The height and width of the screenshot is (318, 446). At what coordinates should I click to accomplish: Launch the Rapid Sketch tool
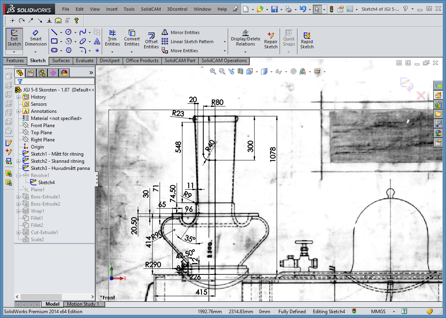[x=307, y=40]
